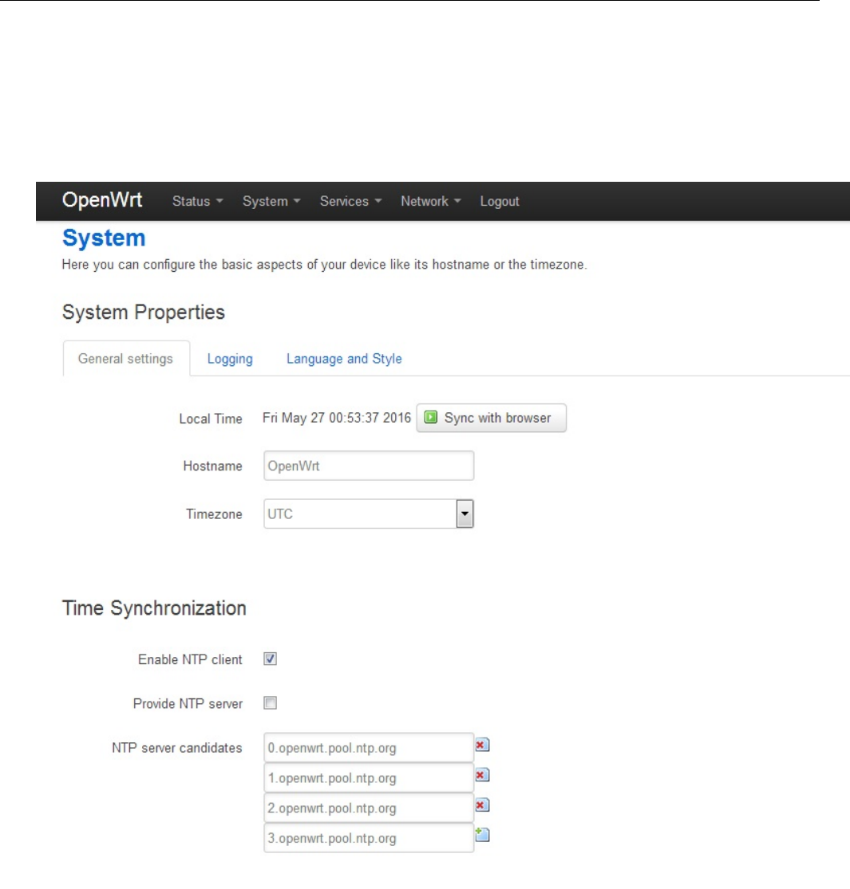
Task: Select the General settings tab
Action: [126, 359]
